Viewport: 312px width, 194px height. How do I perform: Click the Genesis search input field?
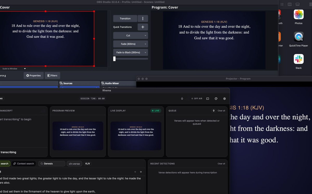point(51,164)
